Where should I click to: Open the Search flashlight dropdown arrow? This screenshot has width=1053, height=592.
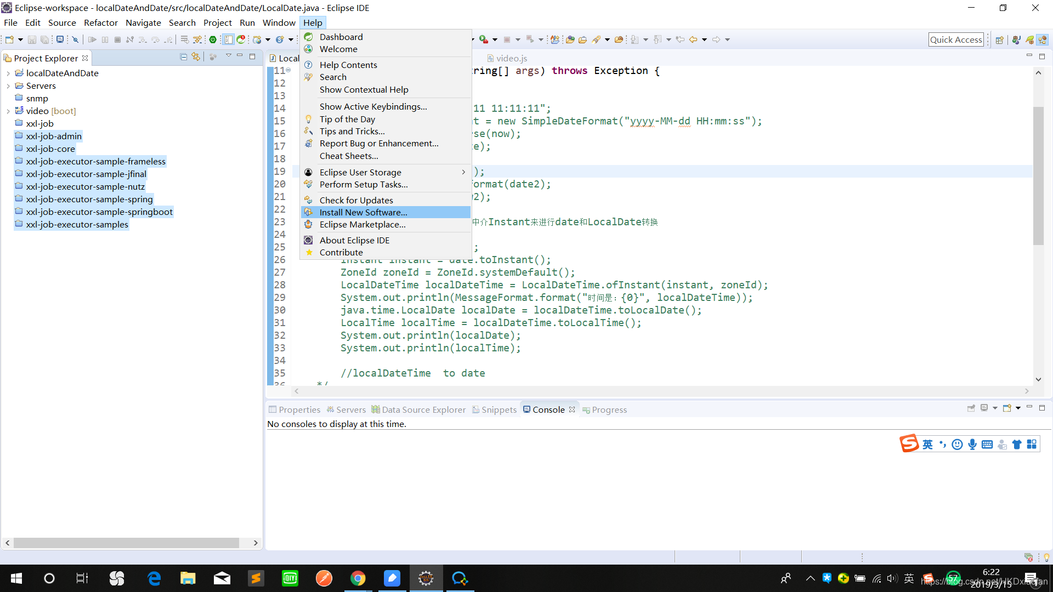[607, 39]
